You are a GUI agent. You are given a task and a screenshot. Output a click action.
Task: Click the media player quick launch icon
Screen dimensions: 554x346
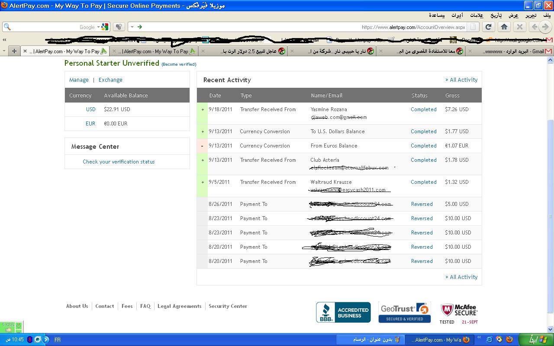(x=499, y=340)
